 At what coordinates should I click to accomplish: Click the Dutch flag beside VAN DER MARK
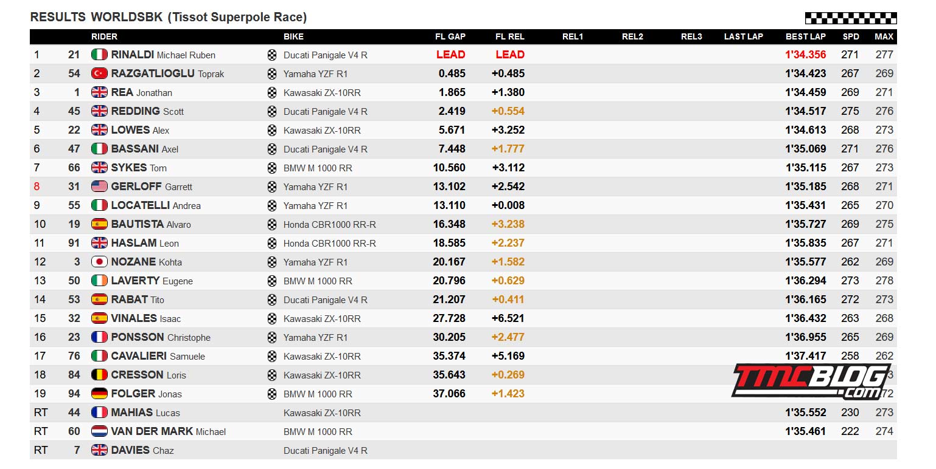click(x=99, y=431)
